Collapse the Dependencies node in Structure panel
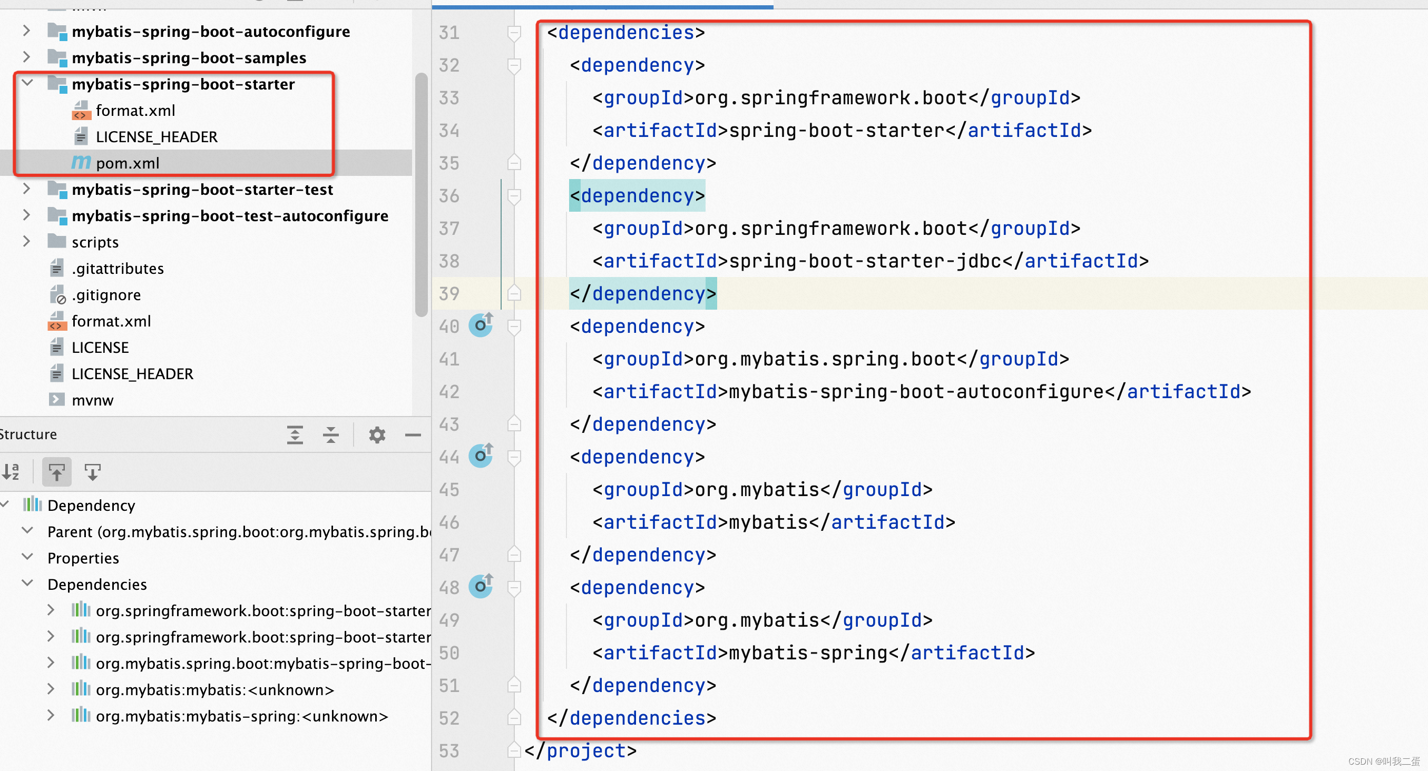Screen dimensions: 1428x771 click(x=27, y=583)
